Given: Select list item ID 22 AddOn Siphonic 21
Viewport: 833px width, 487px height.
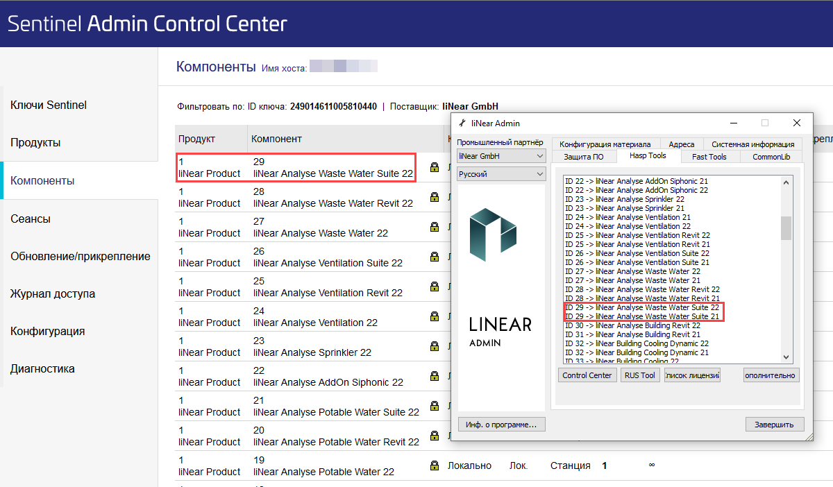Looking at the screenshot, I should (637, 181).
